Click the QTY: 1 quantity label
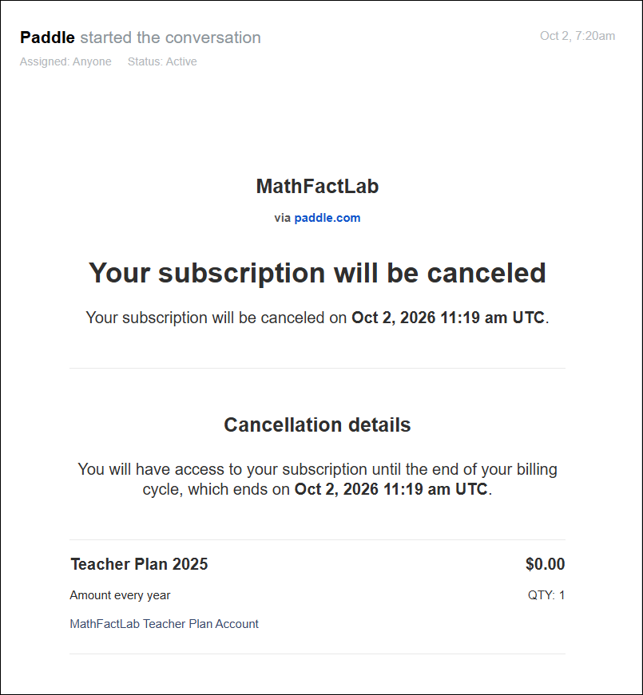Image resolution: width=643 pixels, height=695 pixels. click(x=546, y=595)
